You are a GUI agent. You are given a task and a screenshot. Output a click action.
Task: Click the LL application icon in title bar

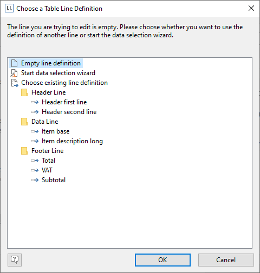pos(9,8)
